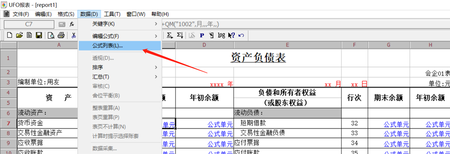Open Print Preview from the toolbar

[51, 35]
